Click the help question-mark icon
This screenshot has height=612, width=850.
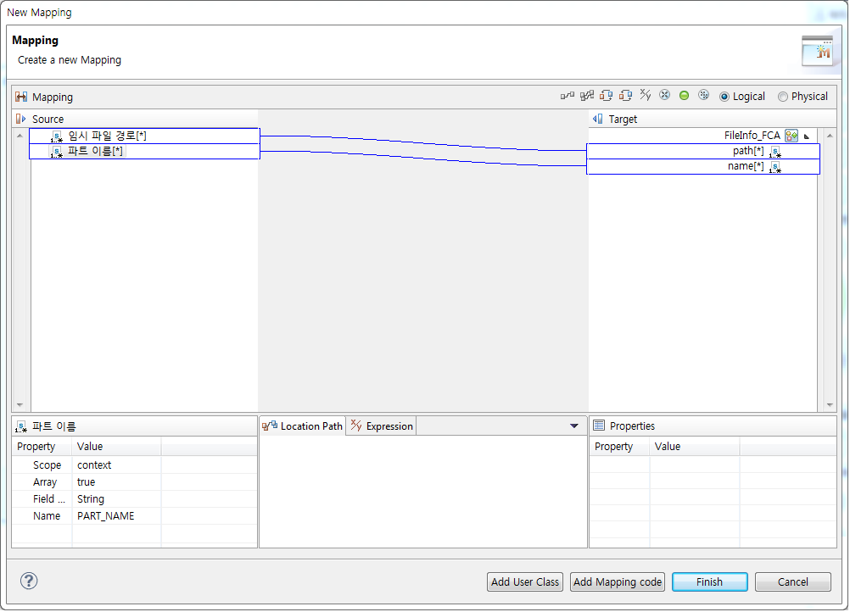click(x=29, y=581)
